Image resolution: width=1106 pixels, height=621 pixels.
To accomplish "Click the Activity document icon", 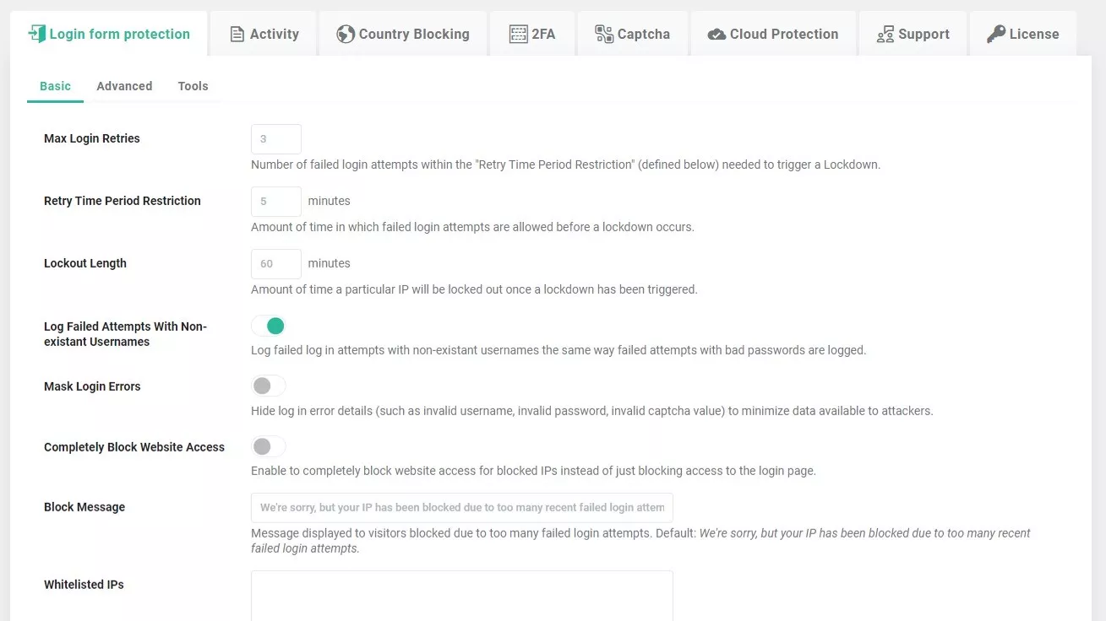I will 237,35.
